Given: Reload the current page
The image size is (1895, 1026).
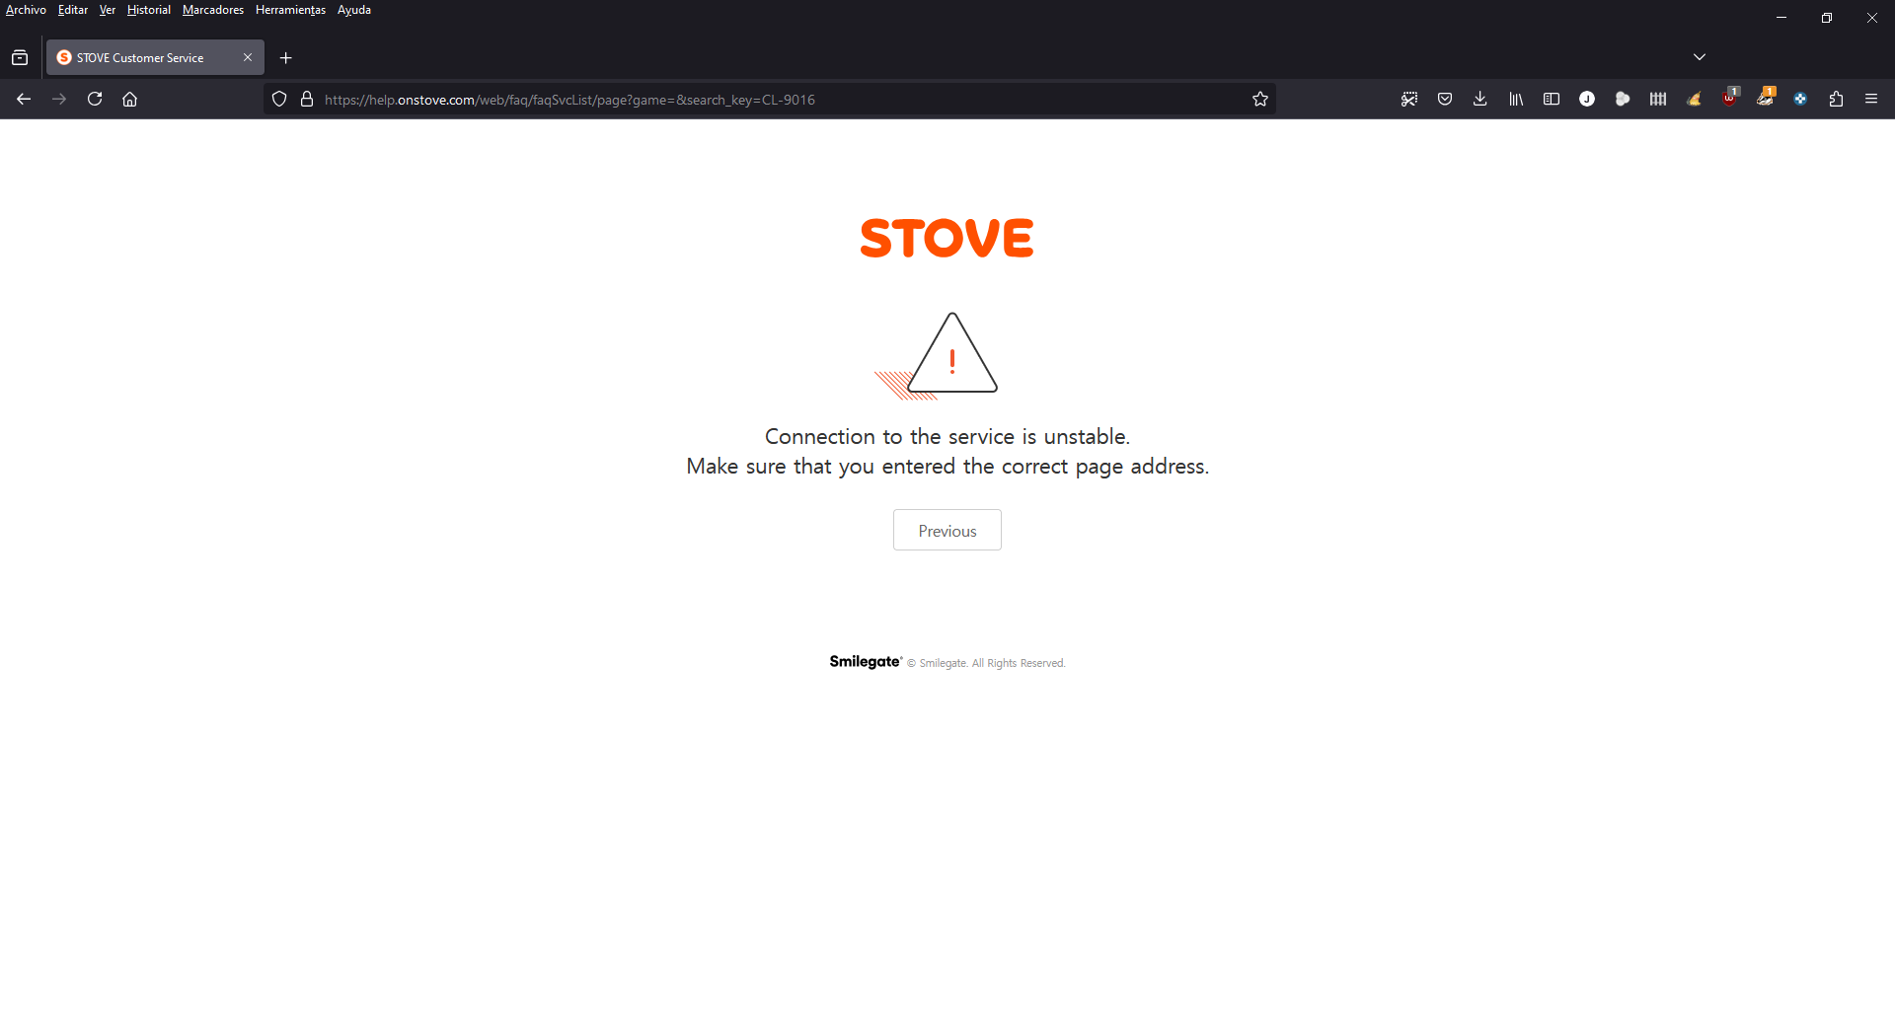Looking at the screenshot, I should point(95,99).
